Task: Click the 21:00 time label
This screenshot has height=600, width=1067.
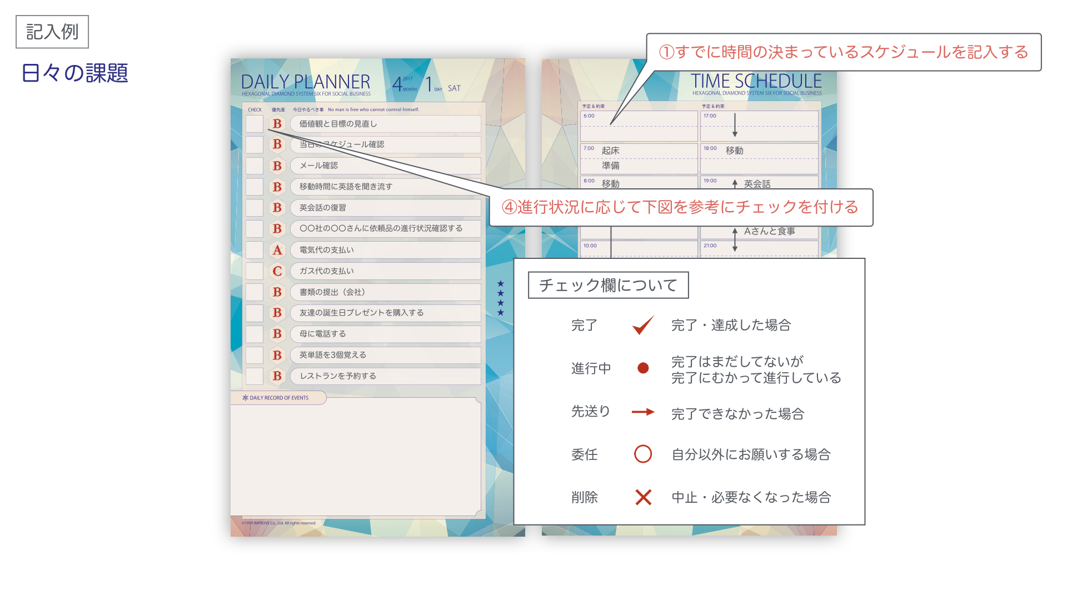Action: tap(710, 246)
